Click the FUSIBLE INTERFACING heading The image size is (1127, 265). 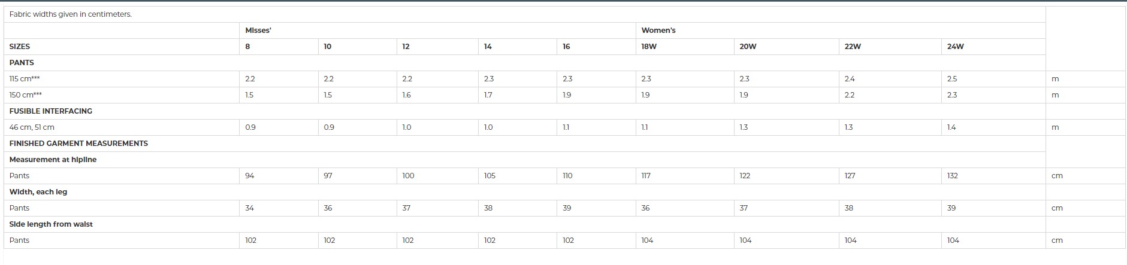51,111
